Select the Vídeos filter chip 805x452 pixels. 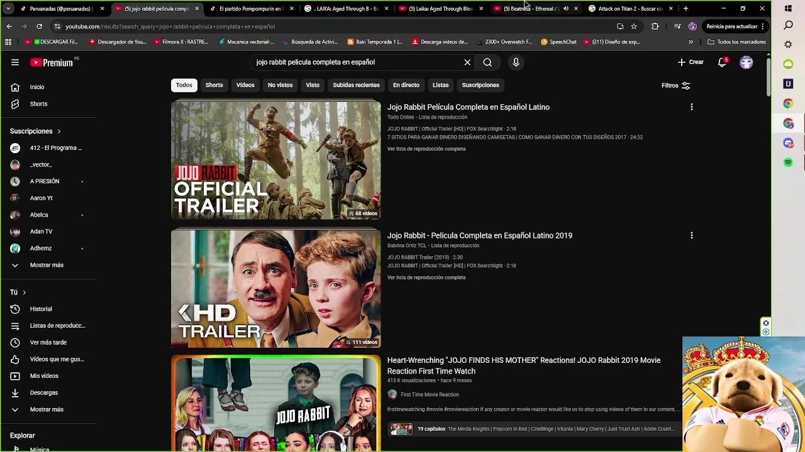tap(245, 85)
